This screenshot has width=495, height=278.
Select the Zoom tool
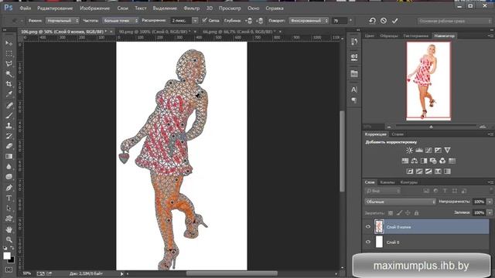coord(9,239)
